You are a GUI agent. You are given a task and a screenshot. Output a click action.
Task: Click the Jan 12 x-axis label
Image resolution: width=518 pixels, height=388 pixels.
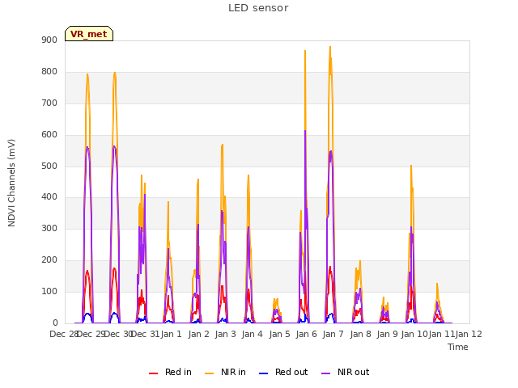coord(469,334)
